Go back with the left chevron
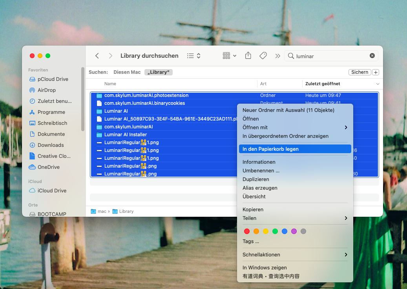Image resolution: width=407 pixels, height=289 pixels. click(97, 56)
